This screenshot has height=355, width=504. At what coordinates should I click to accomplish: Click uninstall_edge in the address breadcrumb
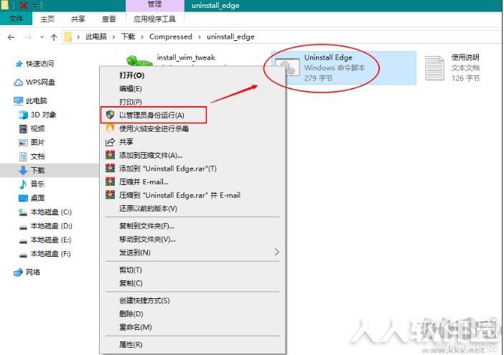(230, 37)
